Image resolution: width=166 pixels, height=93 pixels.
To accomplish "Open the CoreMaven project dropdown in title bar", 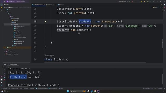I will click(11, 2).
